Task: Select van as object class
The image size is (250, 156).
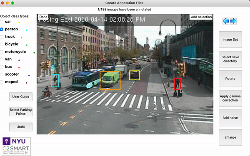Action: (2, 59)
